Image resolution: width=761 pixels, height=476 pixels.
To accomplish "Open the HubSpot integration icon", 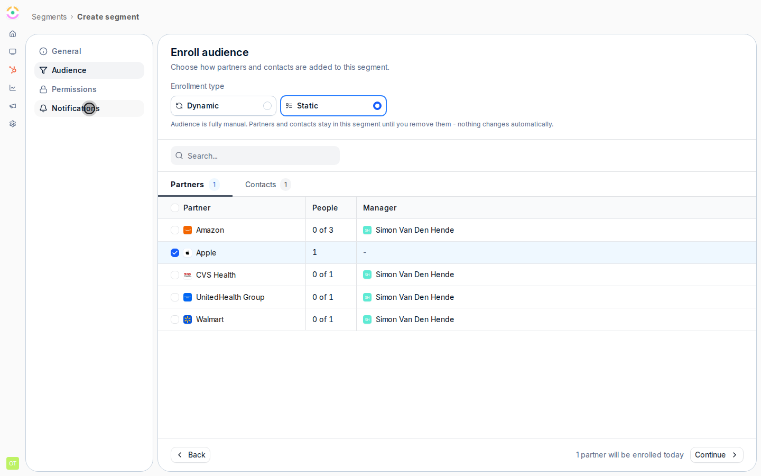I will pyautogui.click(x=13, y=70).
